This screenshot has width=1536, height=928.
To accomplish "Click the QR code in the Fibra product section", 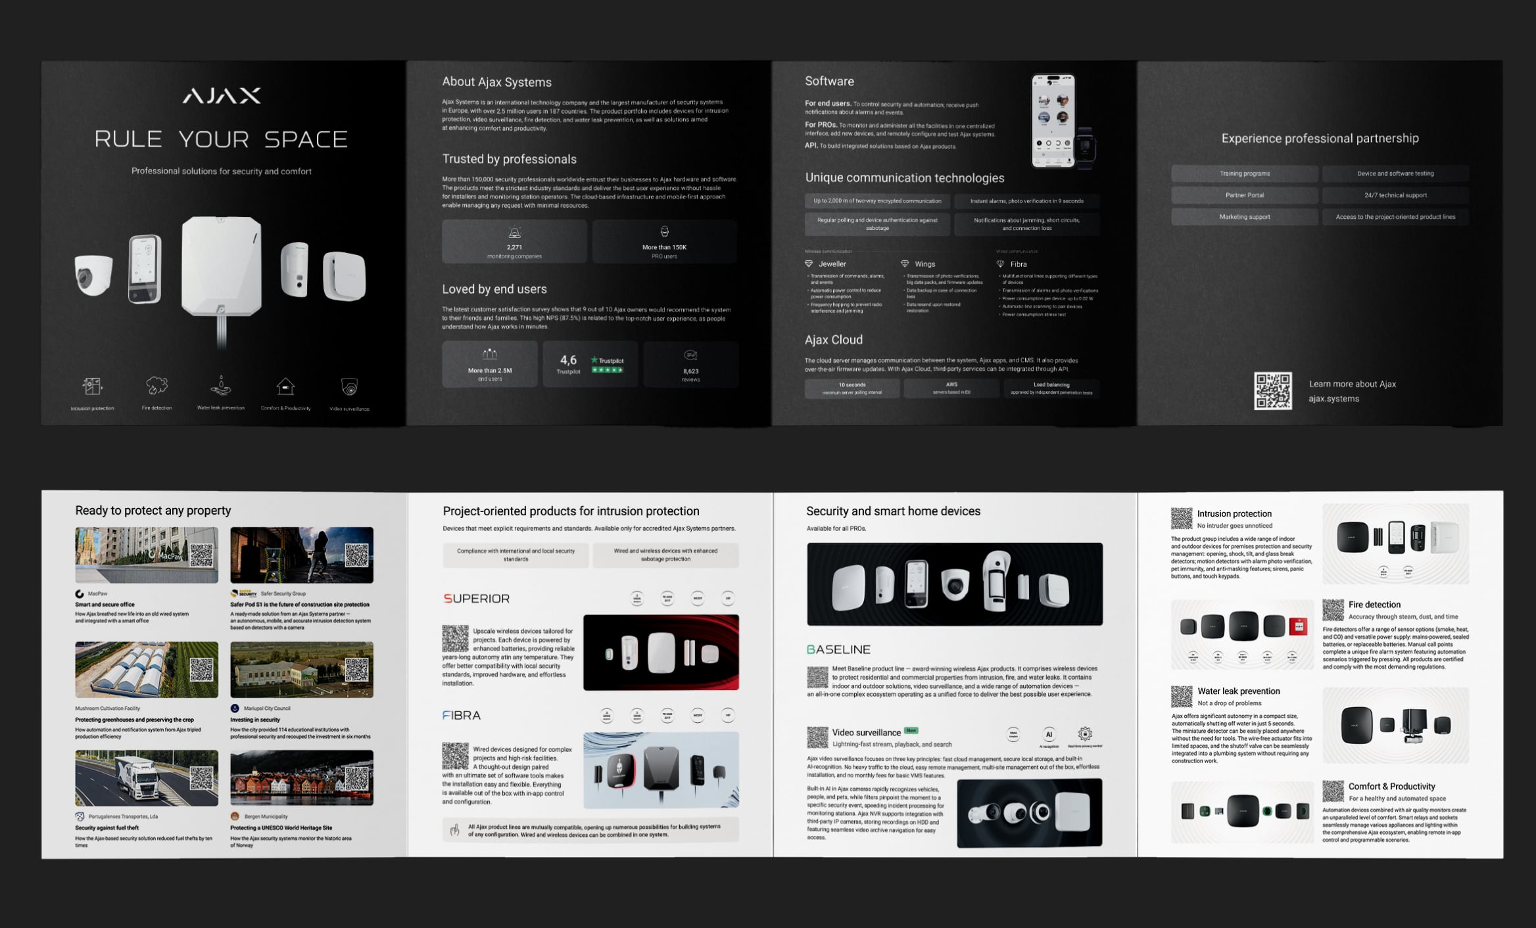I will 455,756.
